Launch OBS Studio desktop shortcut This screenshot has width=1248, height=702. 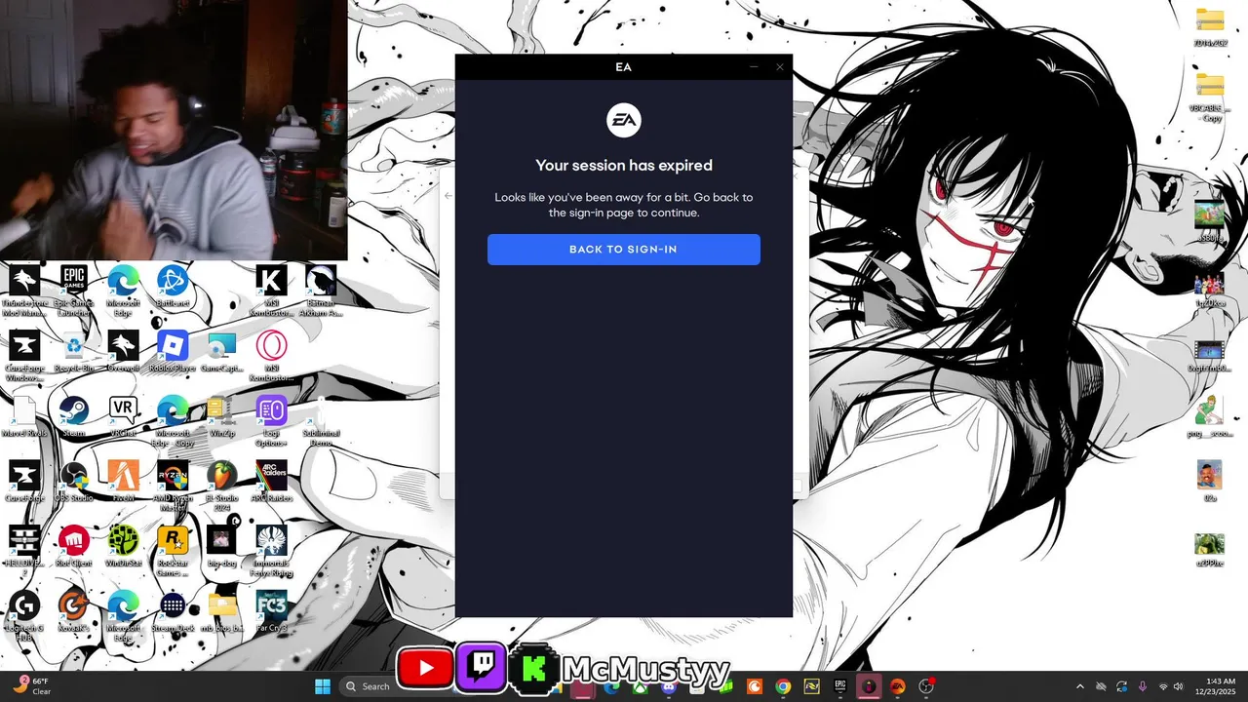(74, 483)
